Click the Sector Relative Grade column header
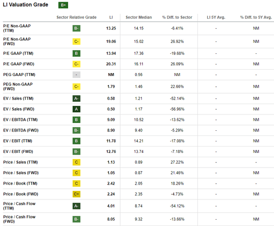Screen dimensions: 274x226 (x=76, y=17)
